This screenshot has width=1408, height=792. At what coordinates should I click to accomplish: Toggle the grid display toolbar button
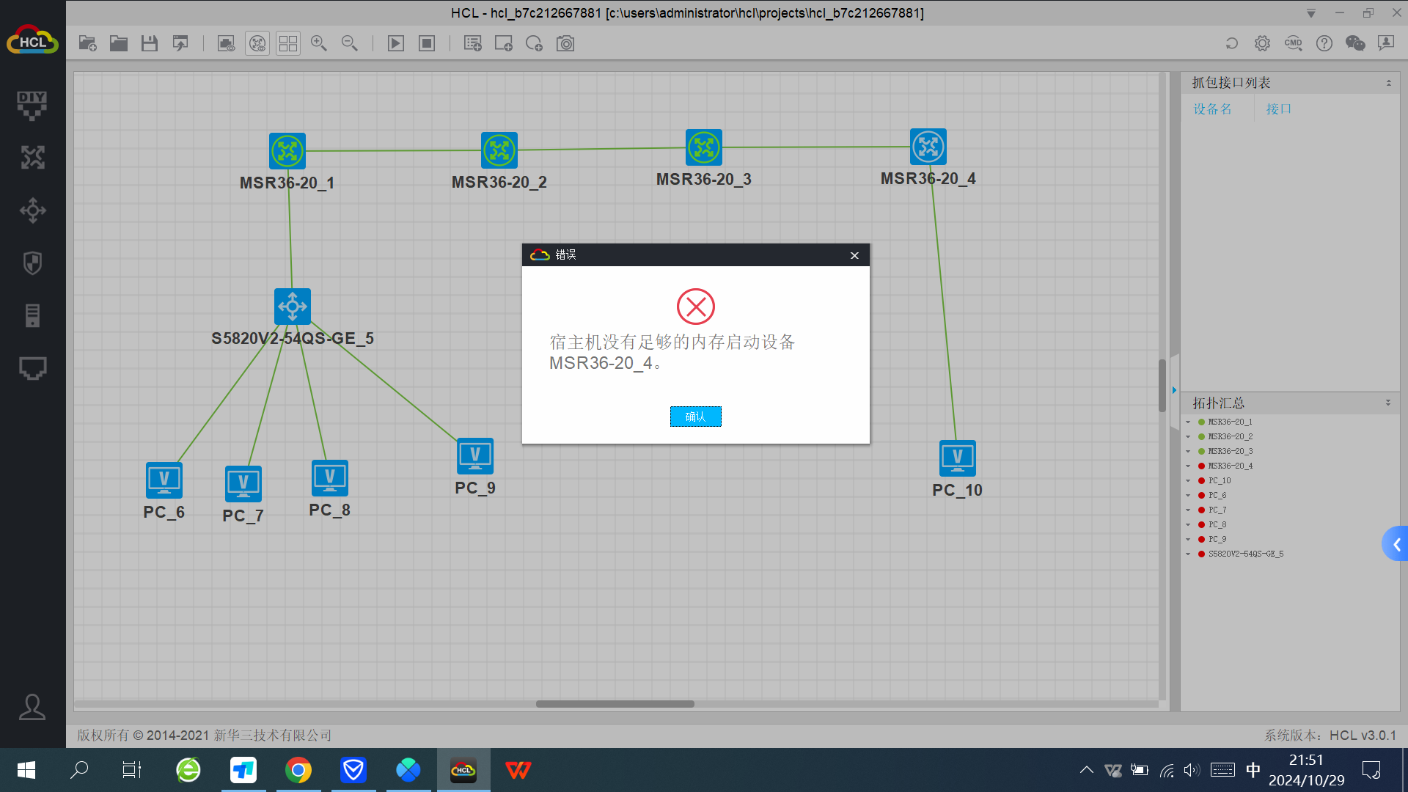288,43
